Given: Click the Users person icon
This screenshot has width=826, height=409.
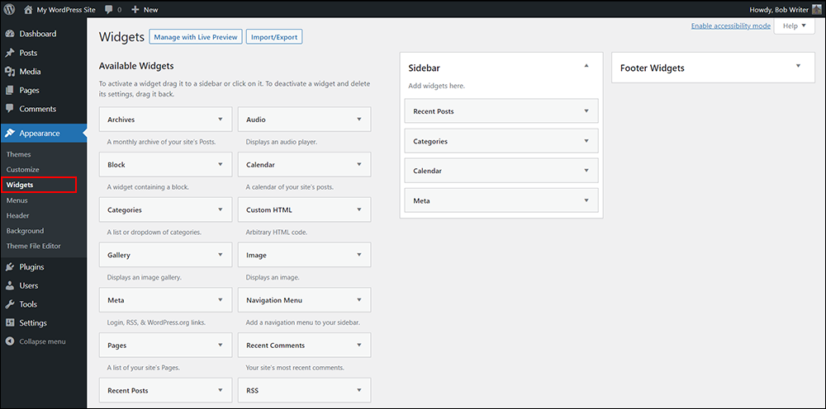Looking at the screenshot, I should tap(9, 285).
